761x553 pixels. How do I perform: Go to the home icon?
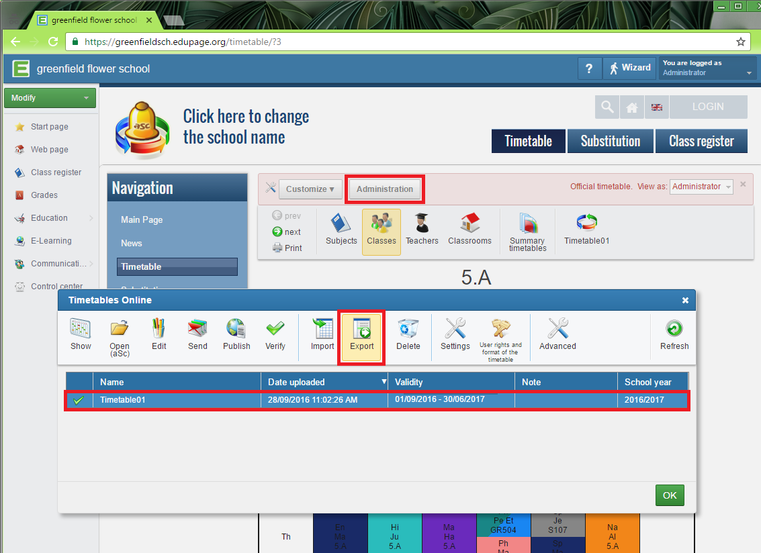[x=632, y=107]
